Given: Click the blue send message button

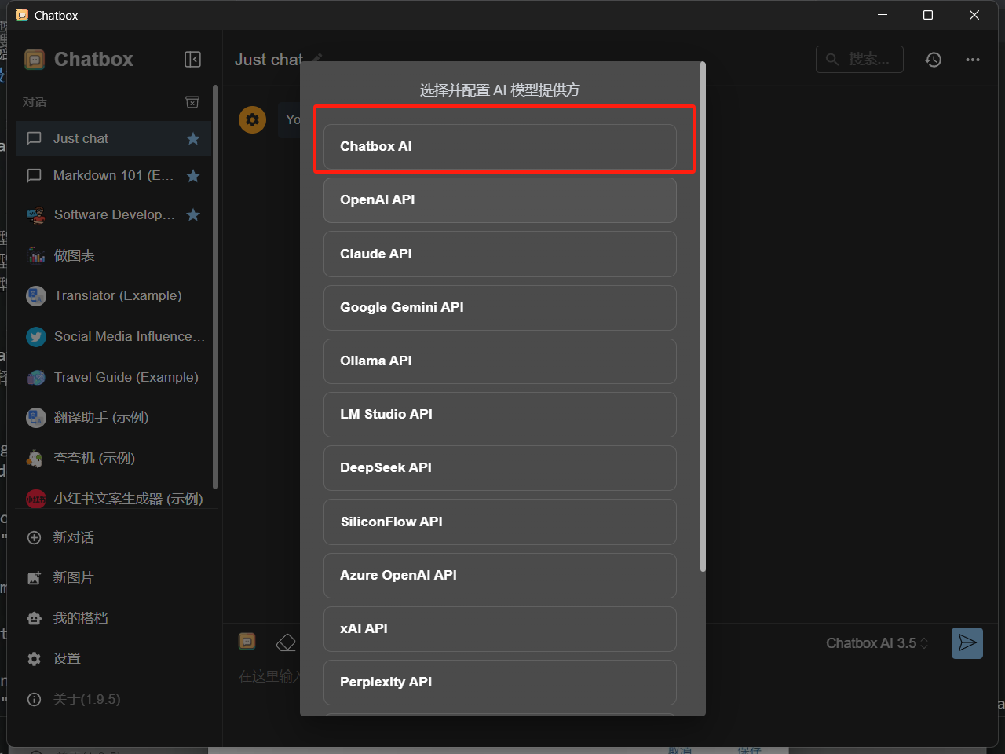Looking at the screenshot, I should point(967,643).
